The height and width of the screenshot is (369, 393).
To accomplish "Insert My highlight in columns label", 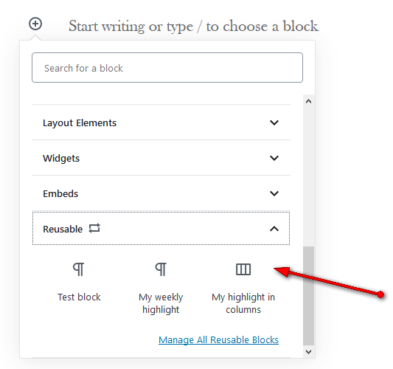I will pos(243,303).
